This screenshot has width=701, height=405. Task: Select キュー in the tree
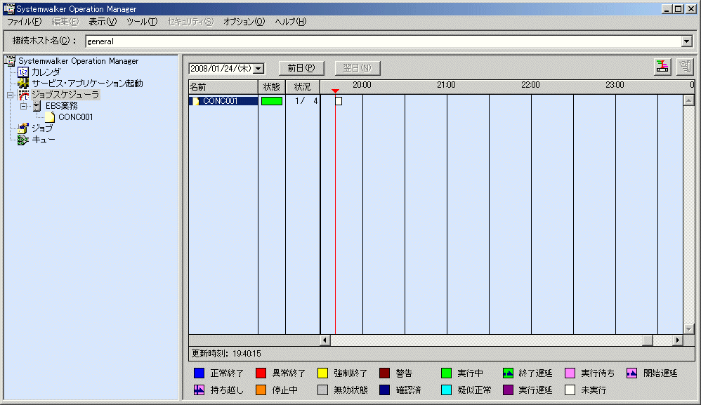[44, 139]
